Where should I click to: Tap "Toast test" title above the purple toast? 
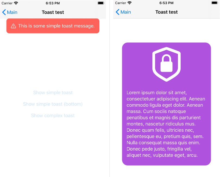coord(166,12)
